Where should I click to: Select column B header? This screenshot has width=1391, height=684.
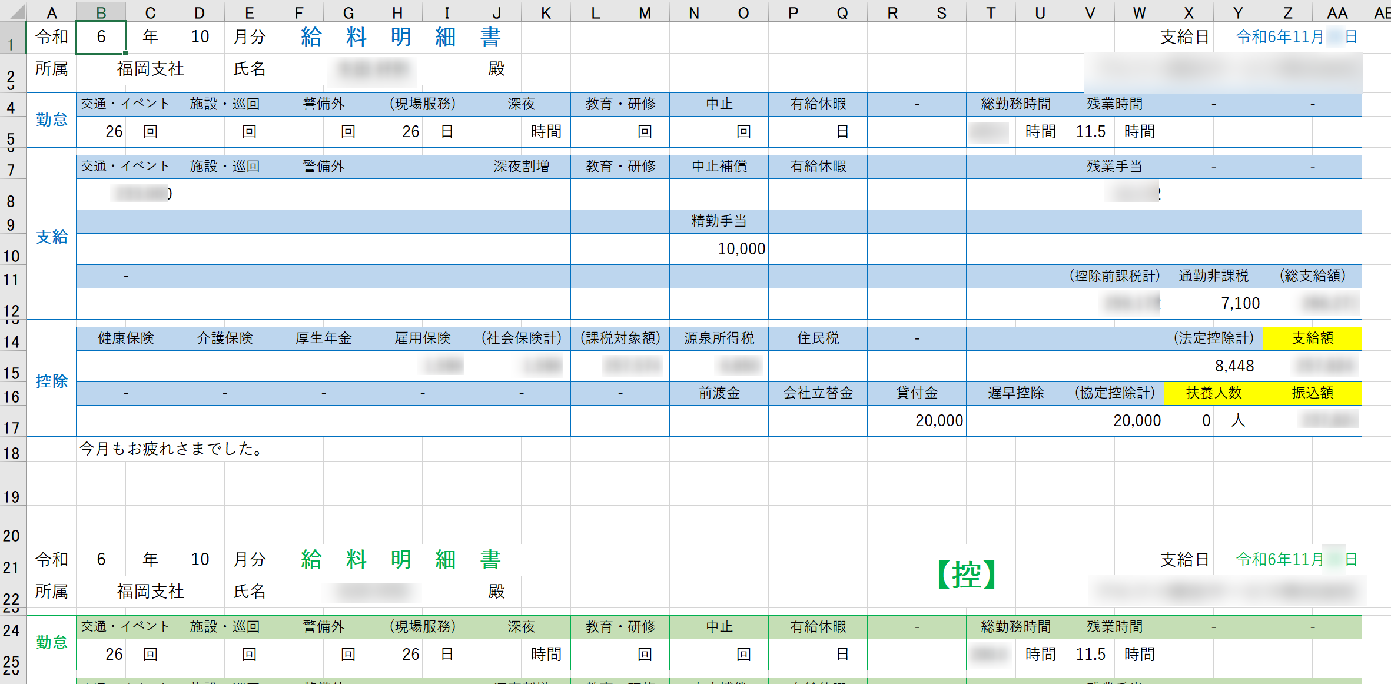pyautogui.click(x=101, y=12)
